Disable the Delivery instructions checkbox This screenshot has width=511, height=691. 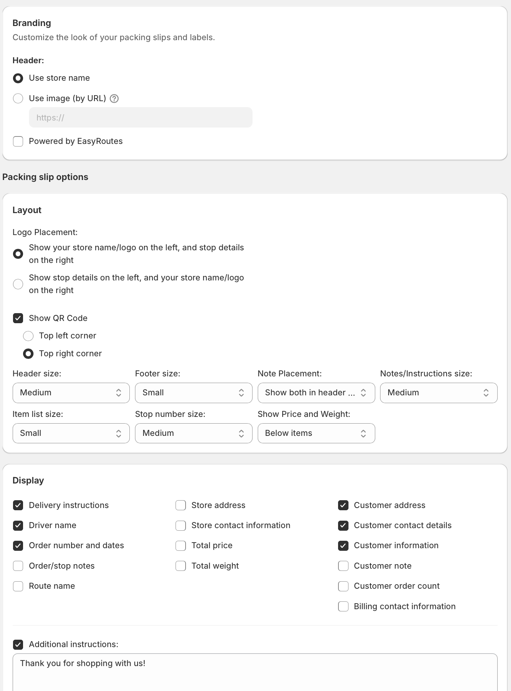click(18, 505)
